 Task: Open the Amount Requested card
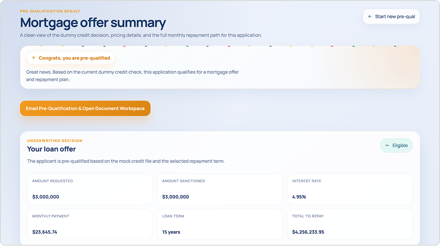pyautogui.click(x=90, y=189)
